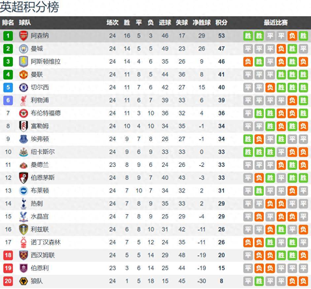311x289 pixels.
Task: Click the Manchester City crest icon
Action: coord(23,49)
